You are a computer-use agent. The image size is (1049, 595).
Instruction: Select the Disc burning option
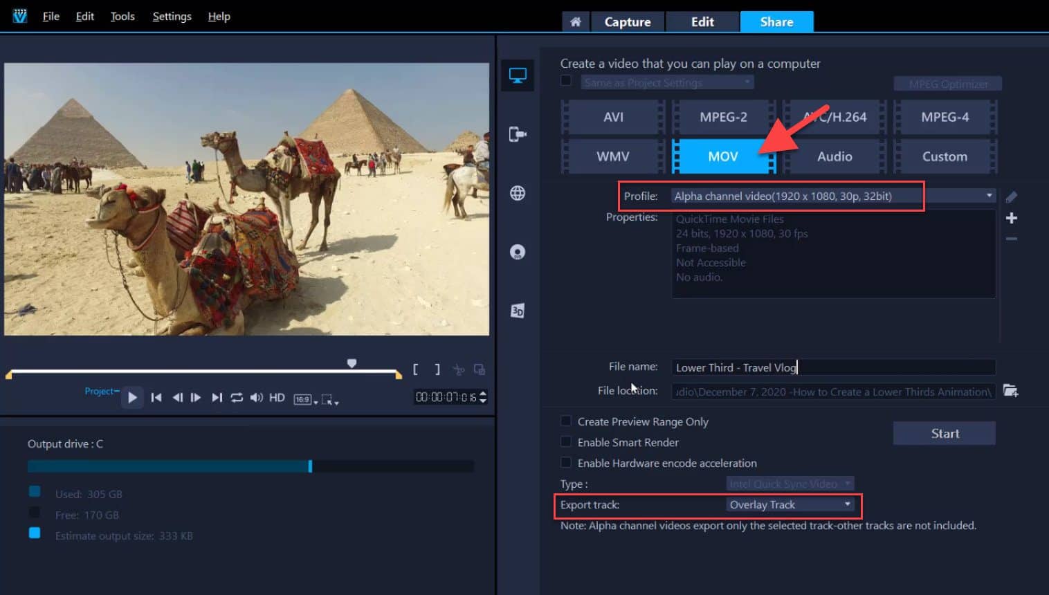click(x=517, y=251)
